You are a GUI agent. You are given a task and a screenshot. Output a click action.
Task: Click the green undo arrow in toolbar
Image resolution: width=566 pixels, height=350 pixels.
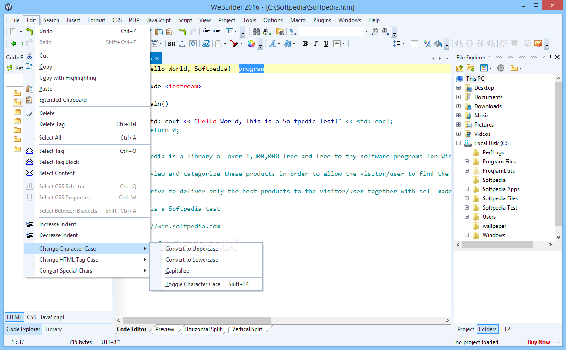click(x=182, y=32)
